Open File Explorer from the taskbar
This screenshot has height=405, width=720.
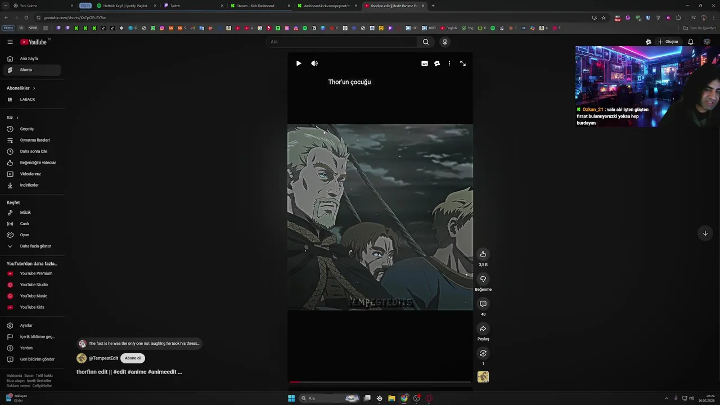(x=391, y=398)
